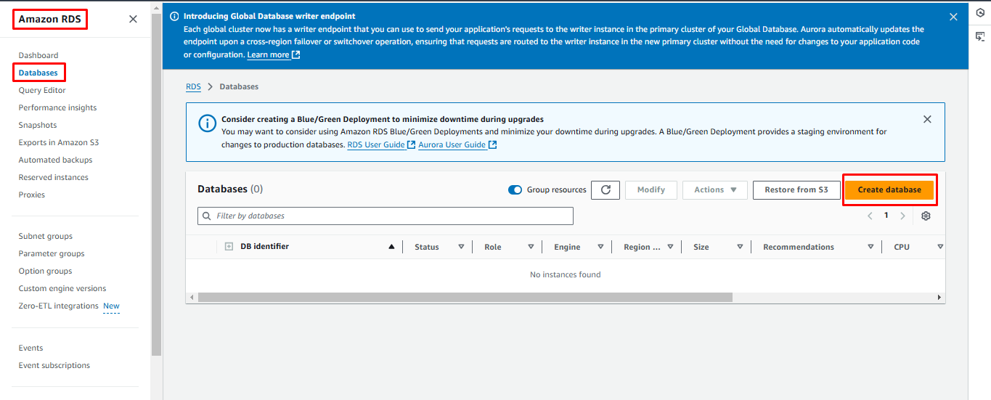The height and width of the screenshot is (400, 991).
Task: Open the RDS User Guide link
Action: (377, 145)
